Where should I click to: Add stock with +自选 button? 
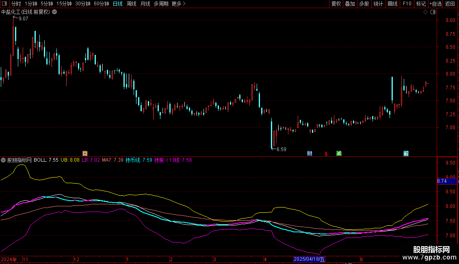click(435, 4)
